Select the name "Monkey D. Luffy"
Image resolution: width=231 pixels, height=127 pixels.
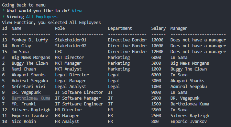[30, 40]
